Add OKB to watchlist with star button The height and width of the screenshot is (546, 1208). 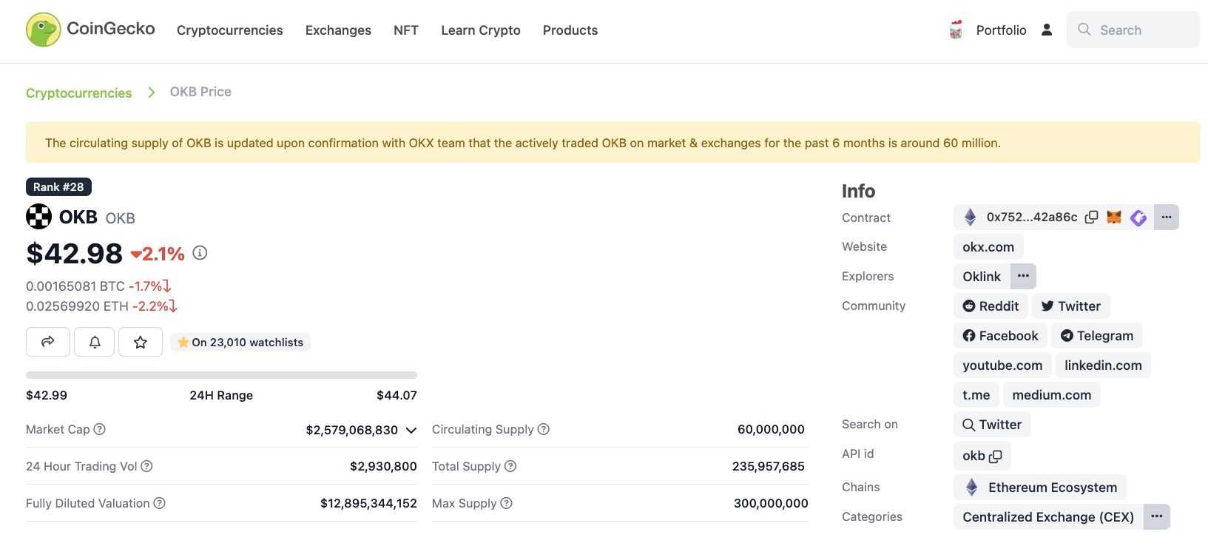pyautogui.click(x=141, y=342)
